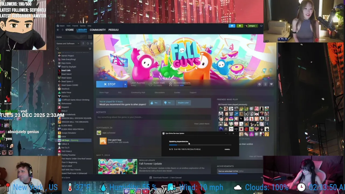The image size is (345, 194).
Task: Click the Maybe Later button
Action: [183, 103]
